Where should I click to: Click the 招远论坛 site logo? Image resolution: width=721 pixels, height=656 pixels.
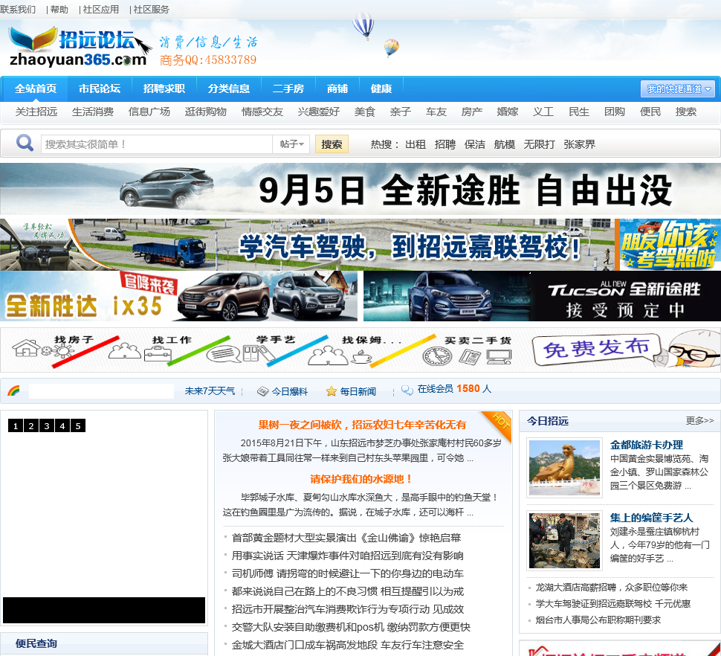81,47
